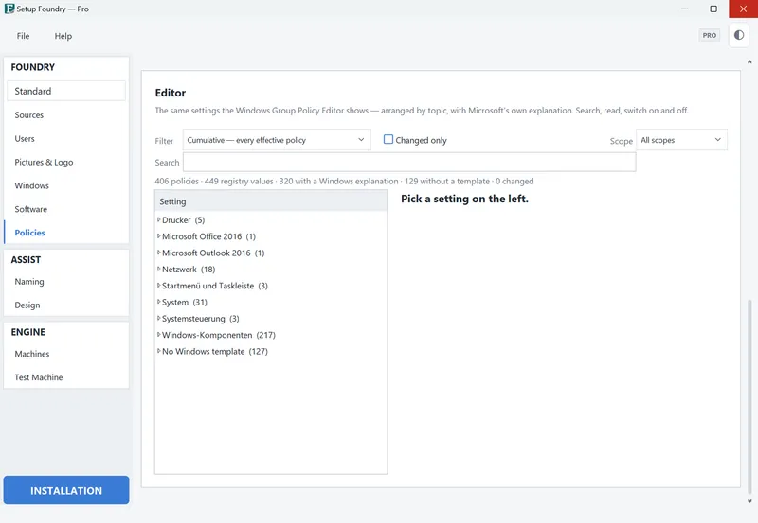This screenshot has width=758, height=523.
Task: Expand the Netzwerk category arrow
Action: (158, 270)
